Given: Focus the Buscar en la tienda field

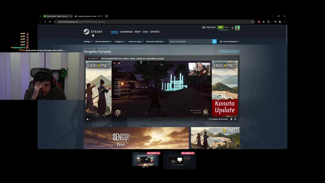Looking at the screenshot, I should 190,41.
